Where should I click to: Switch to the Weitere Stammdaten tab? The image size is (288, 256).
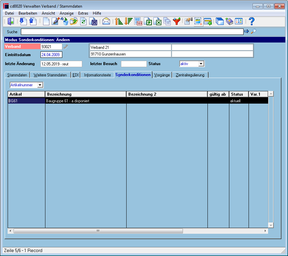[50, 75]
